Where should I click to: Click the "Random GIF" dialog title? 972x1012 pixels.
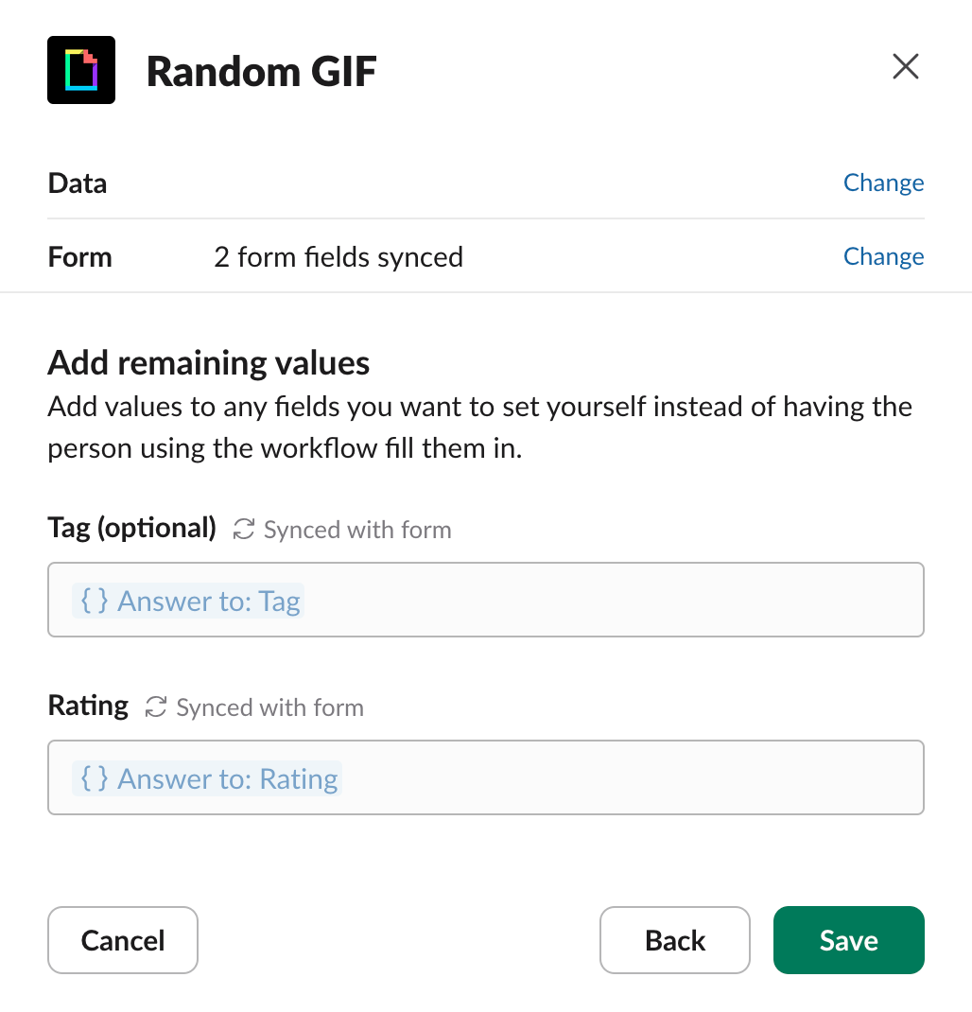[262, 71]
